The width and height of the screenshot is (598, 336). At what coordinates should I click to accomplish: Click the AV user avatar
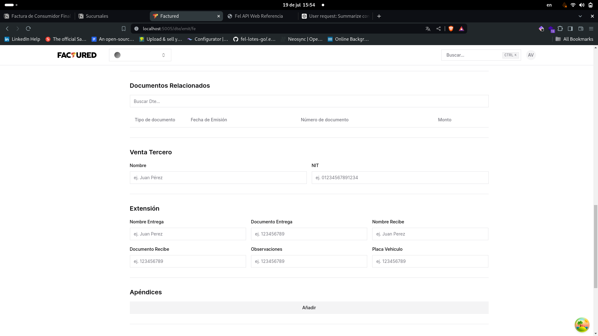click(531, 55)
